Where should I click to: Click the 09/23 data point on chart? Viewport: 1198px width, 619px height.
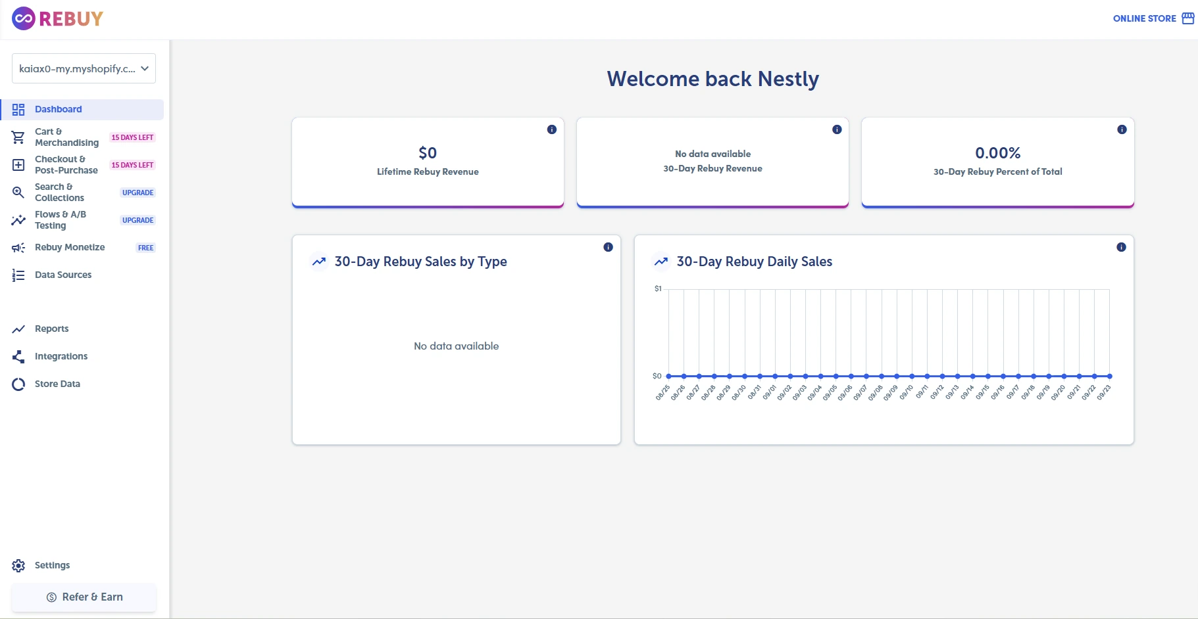click(x=1110, y=377)
